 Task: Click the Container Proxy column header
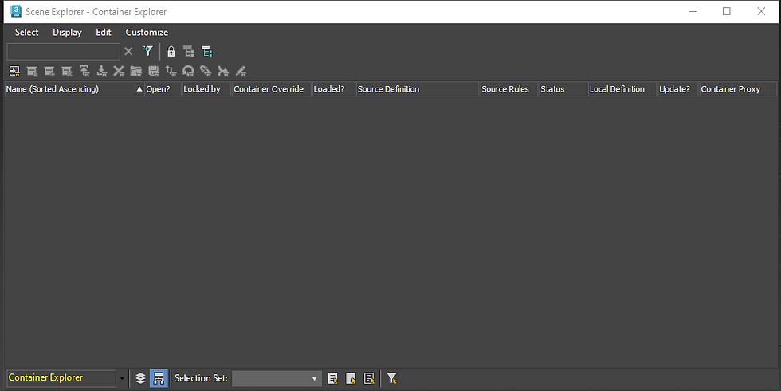pyautogui.click(x=738, y=89)
